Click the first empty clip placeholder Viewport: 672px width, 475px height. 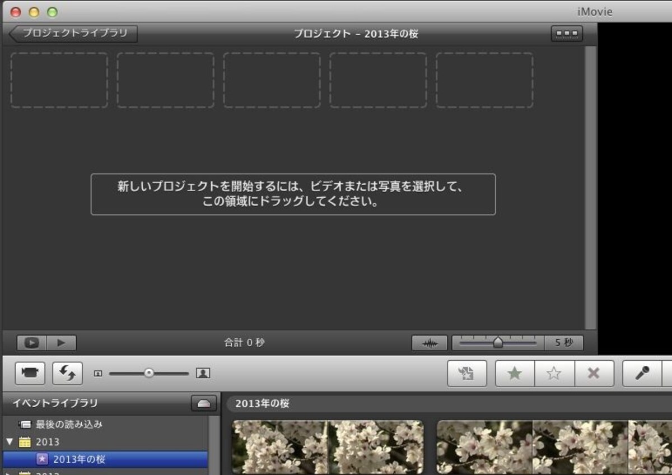[59, 80]
